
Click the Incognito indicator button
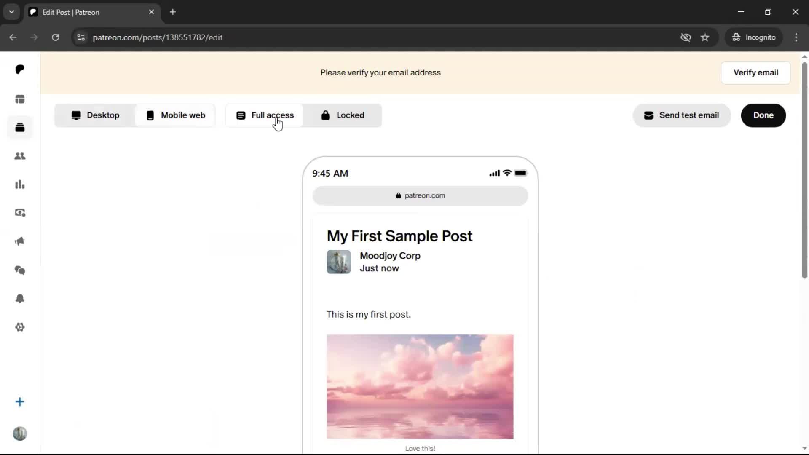[754, 37]
